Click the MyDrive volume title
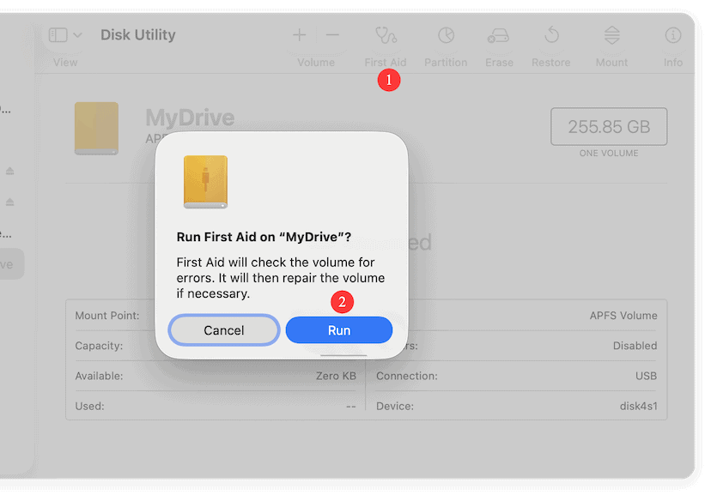 pyautogui.click(x=190, y=118)
